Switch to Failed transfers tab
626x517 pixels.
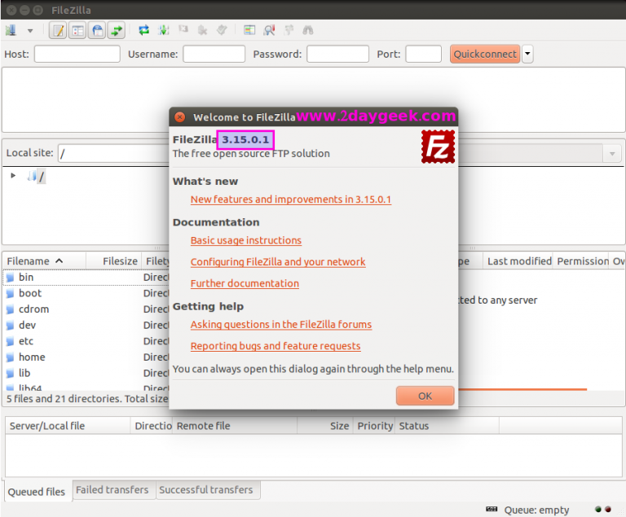click(x=112, y=490)
